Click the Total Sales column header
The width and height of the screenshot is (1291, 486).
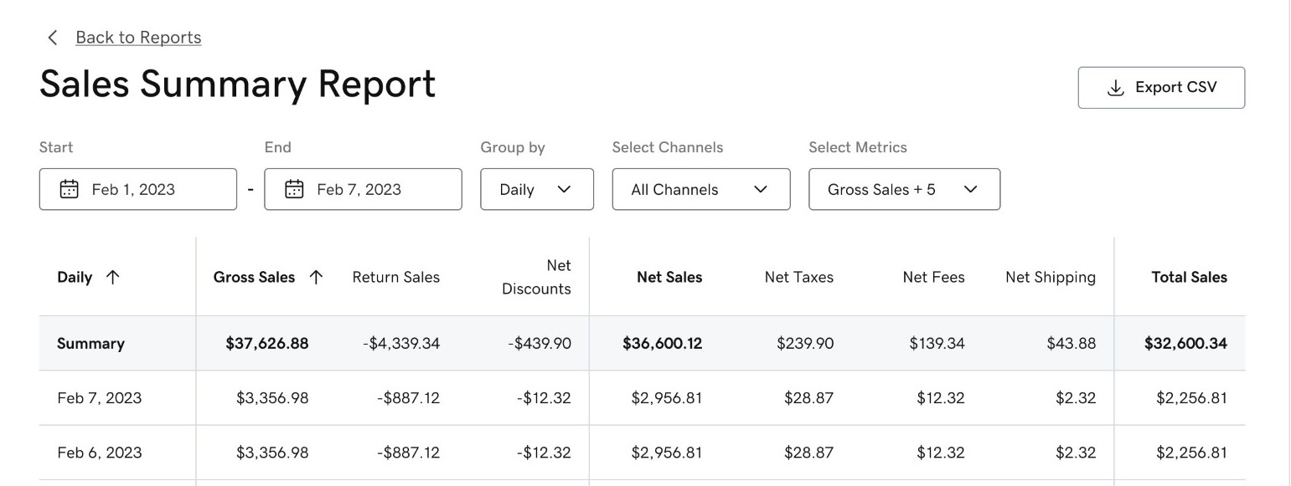[x=1189, y=278]
